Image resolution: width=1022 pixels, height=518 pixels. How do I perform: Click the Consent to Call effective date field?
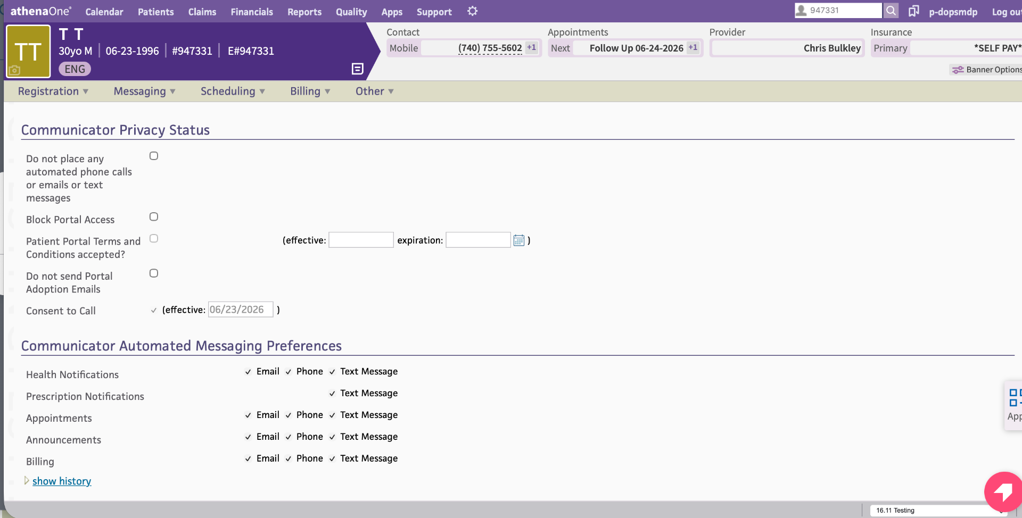(241, 310)
